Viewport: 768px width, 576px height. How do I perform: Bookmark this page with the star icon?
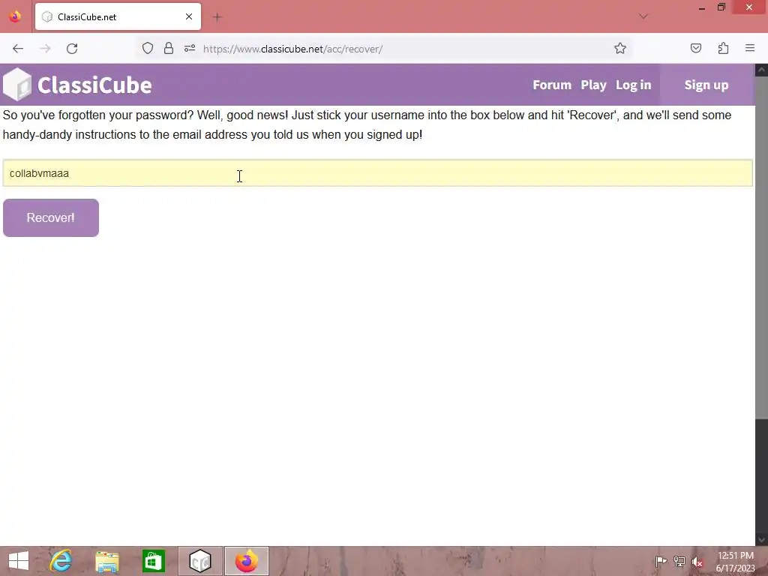[x=620, y=48]
